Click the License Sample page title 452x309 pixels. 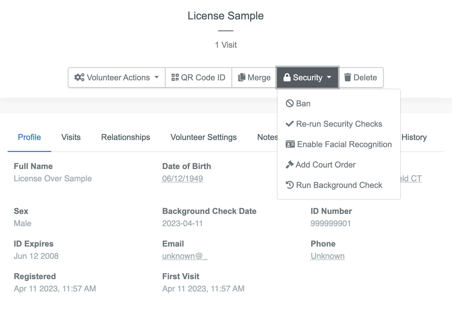click(226, 16)
